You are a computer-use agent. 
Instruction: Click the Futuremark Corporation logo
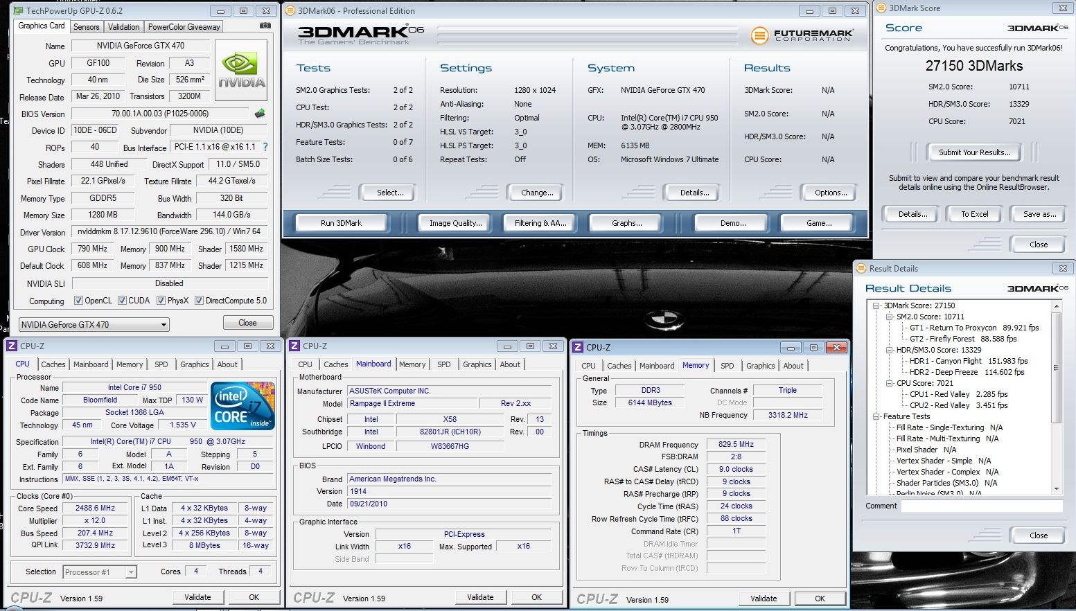click(x=802, y=35)
